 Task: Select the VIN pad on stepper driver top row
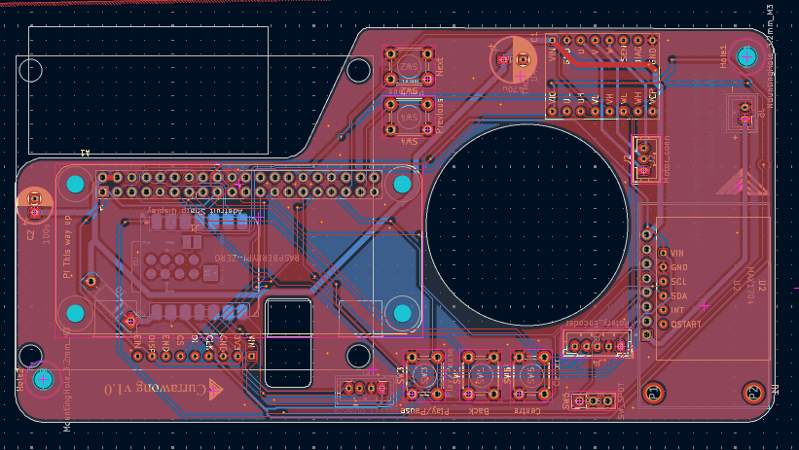[553, 40]
